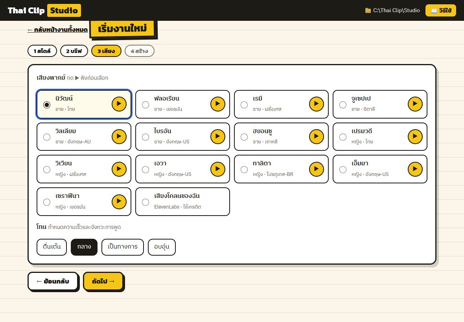Set the tone to ตื่นเต้น
Image resolution: width=464 pixels, height=322 pixels.
(52, 247)
